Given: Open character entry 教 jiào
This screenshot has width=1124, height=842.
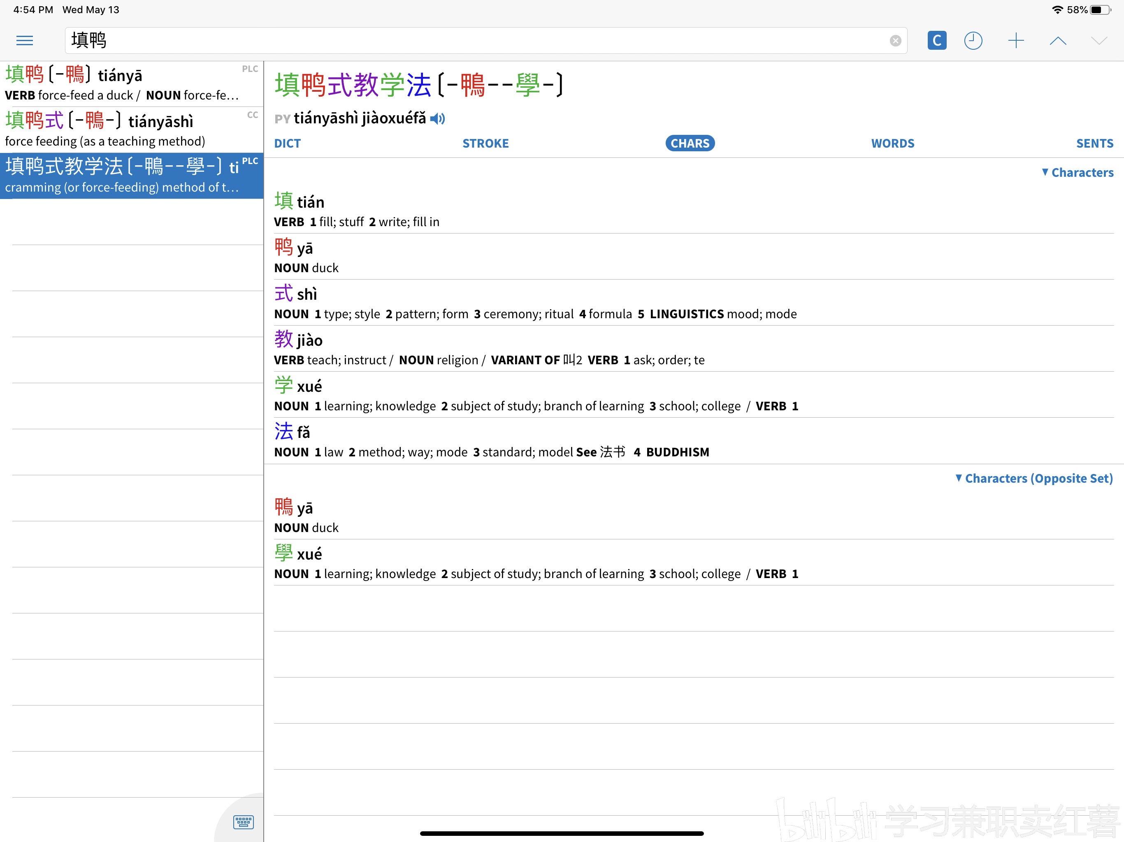Looking at the screenshot, I should tap(694, 348).
